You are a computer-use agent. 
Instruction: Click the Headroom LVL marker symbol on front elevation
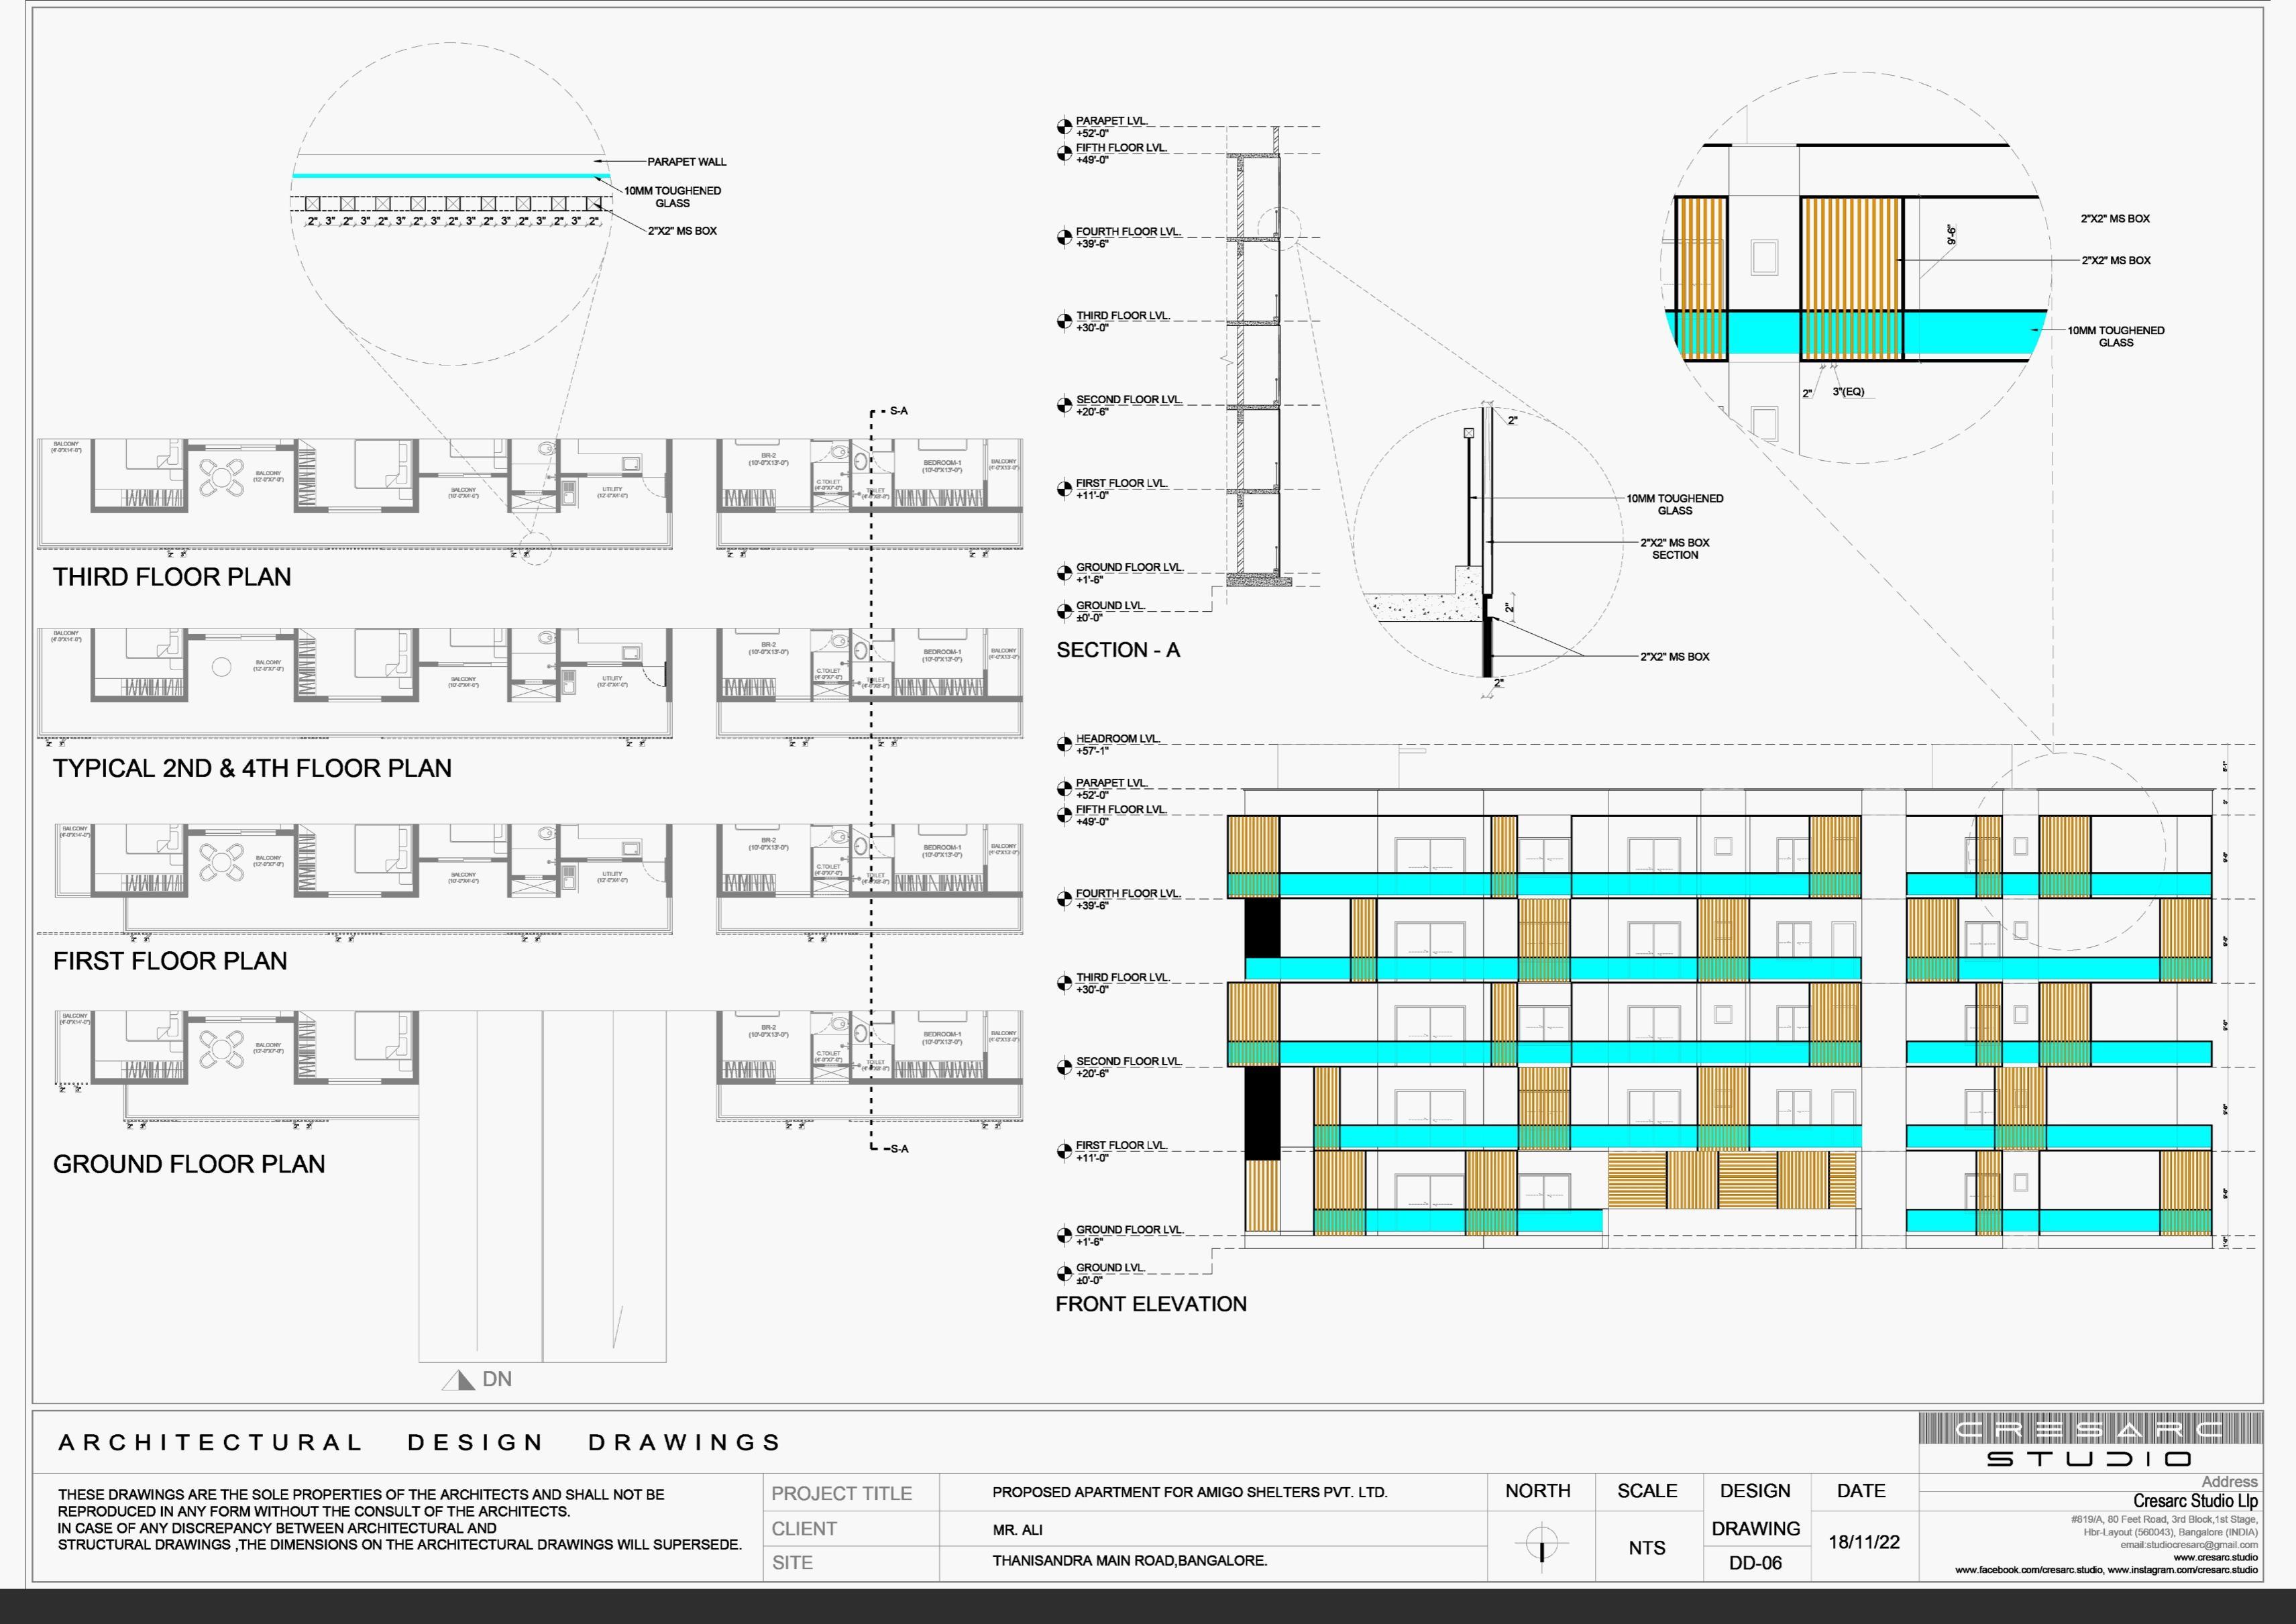pyautogui.click(x=1064, y=744)
